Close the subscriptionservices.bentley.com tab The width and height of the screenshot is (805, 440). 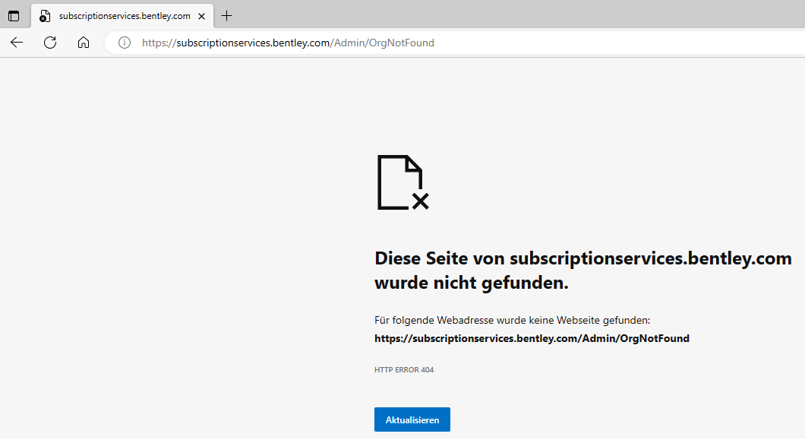[x=202, y=16]
